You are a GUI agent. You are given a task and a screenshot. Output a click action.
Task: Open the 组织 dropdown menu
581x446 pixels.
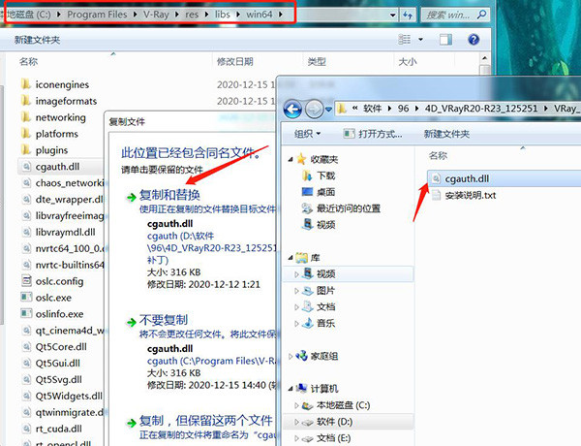pos(307,134)
